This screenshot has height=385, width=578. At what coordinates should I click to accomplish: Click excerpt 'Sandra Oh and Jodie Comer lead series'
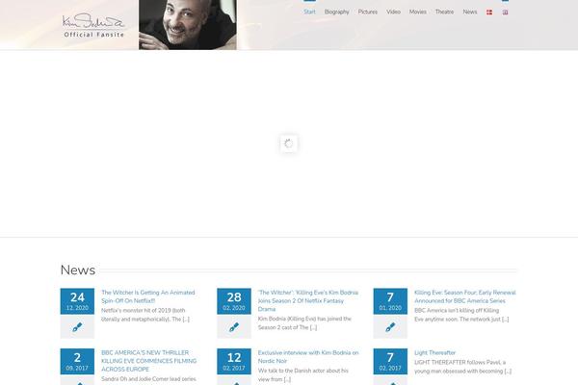point(148,378)
